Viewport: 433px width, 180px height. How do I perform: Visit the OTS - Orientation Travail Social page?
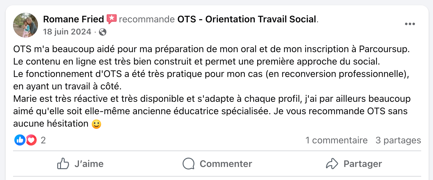pyautogui.click(x=247, y=19)
